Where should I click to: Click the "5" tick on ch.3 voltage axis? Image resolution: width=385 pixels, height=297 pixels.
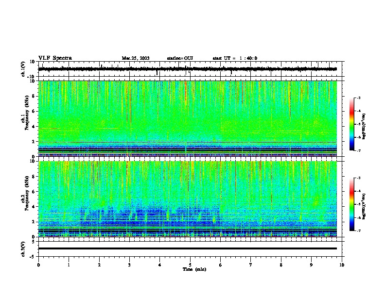(34, 242)
